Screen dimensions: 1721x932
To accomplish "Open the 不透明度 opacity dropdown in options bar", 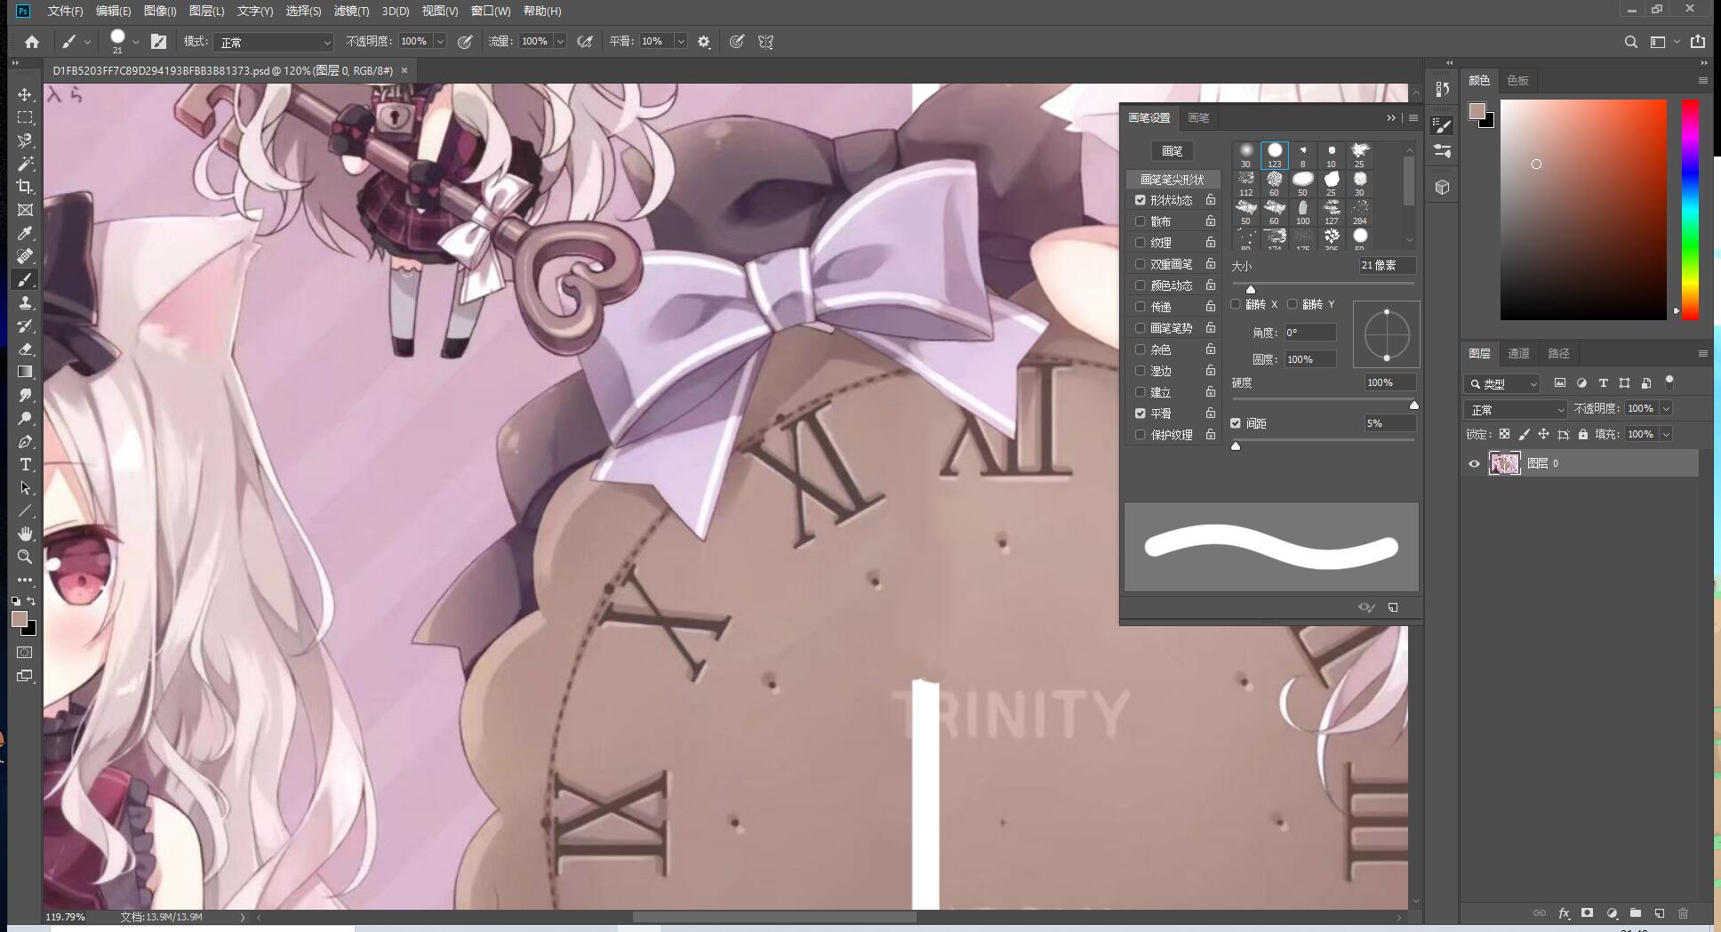I will pos(440,42).
